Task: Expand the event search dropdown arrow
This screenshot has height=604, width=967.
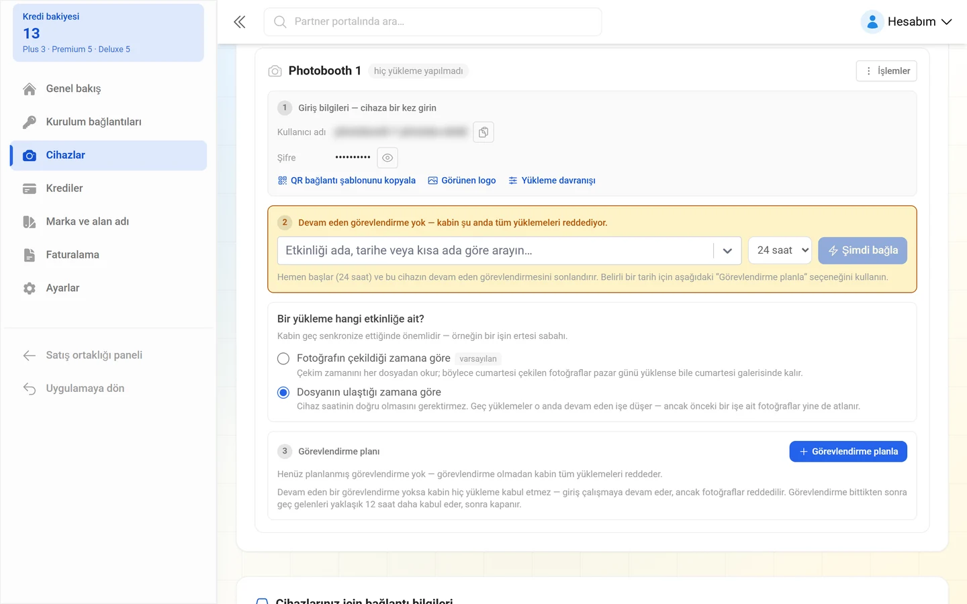Action: pos(727,251)
